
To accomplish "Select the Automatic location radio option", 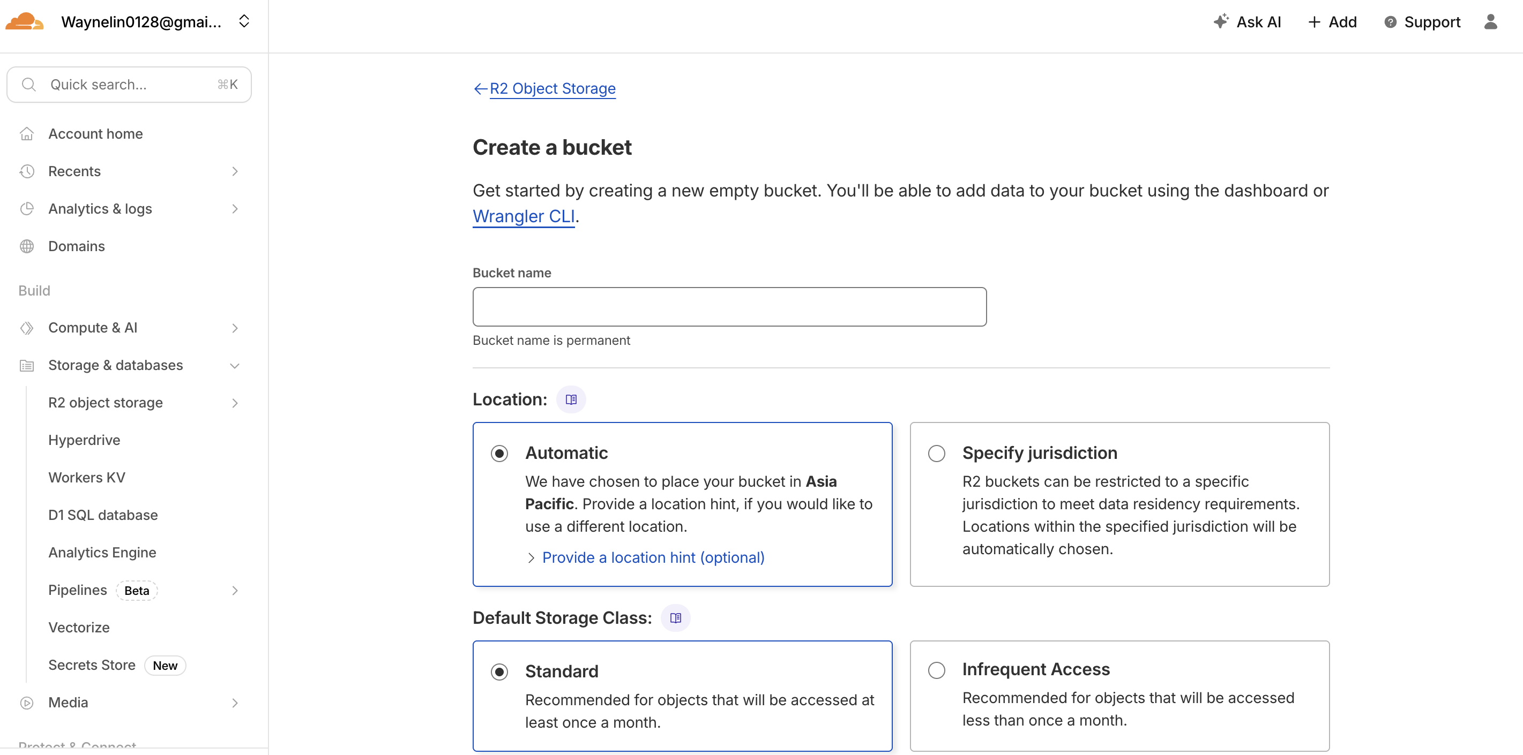I will tap(499, 454).
